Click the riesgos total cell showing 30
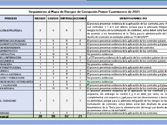Image resolution: width=167 pixels, height=125 pixels. (x=40, y=116)
